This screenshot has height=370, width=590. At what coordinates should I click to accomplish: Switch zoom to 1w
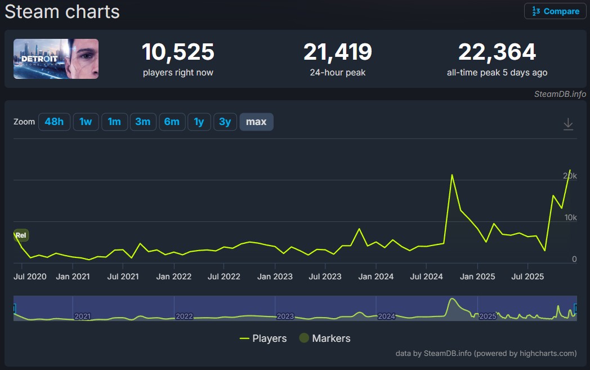(x=86, y=122)
